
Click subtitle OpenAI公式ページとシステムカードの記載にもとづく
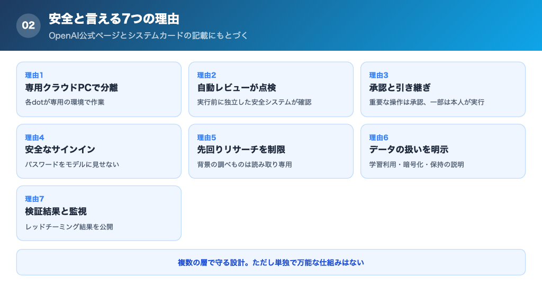pos(148,35)
